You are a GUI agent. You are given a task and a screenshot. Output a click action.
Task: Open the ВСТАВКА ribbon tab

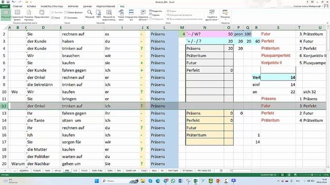[x=31, y=7]
